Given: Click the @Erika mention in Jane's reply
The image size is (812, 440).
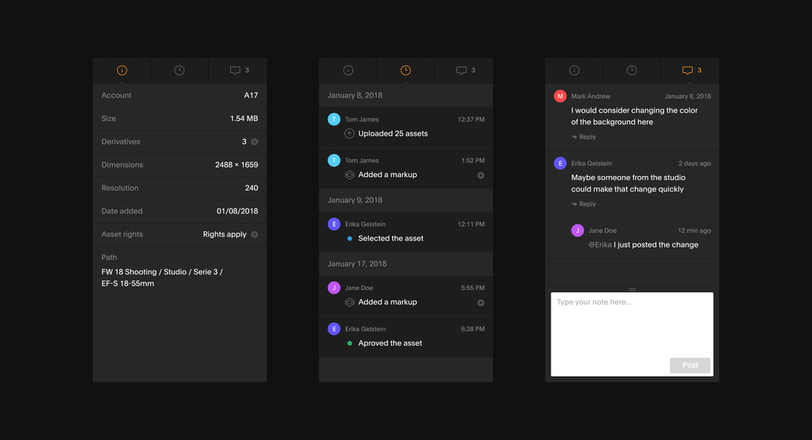Looking at the screenshot, I should [x=600, y=245].
